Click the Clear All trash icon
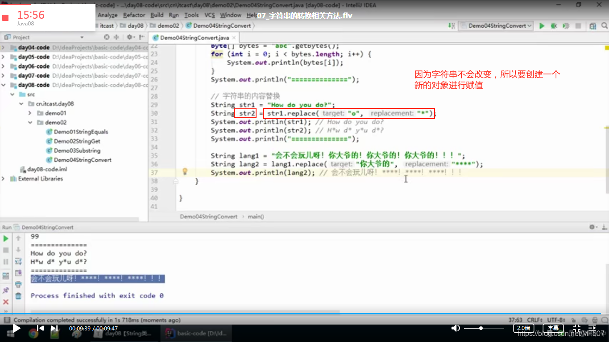The width and height of the screenshot is (609, 342). click(18, 296)
